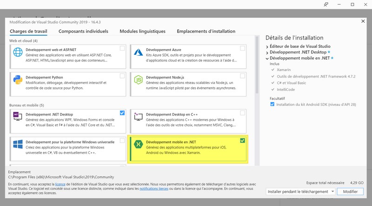Open the Installer pendant le téléchargement dropdown
The width and height of the screenshot is (372, 206).
(301, 192)
